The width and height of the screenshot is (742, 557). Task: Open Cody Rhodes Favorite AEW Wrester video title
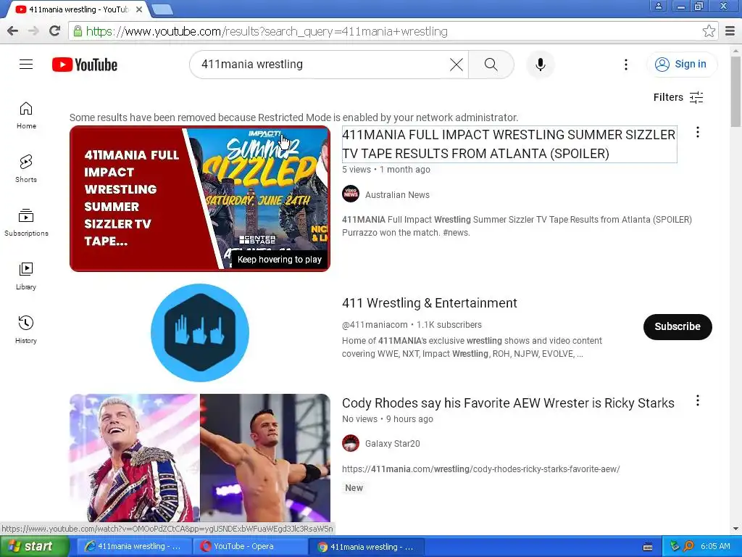click(508, 403)
